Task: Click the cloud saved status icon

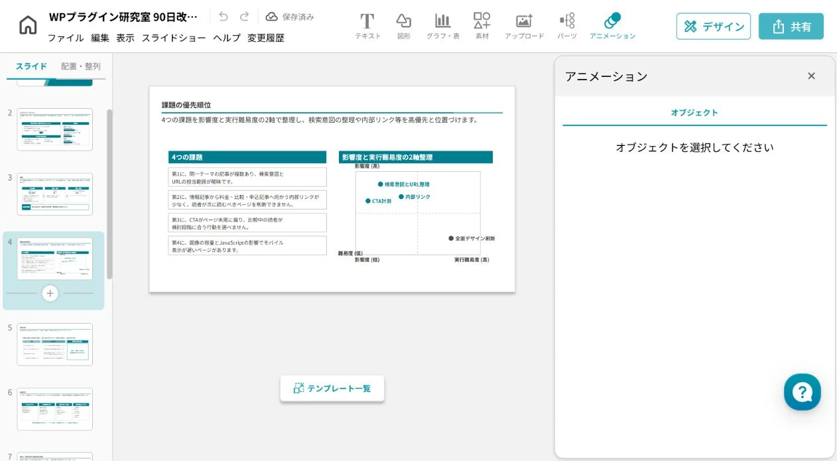Action: pyautogui.click(x=272, y=17)
